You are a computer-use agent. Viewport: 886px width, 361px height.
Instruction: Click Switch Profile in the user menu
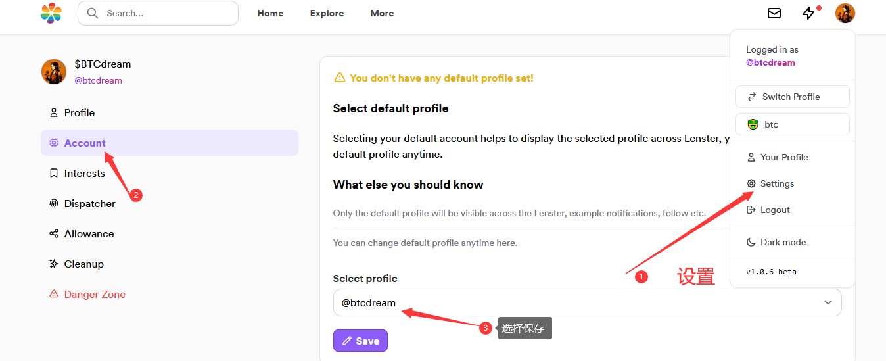[792, 97]
